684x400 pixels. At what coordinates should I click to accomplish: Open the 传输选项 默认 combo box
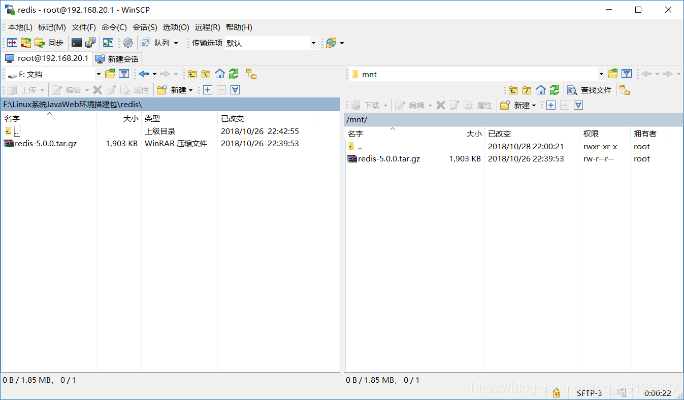coord(271,43)
